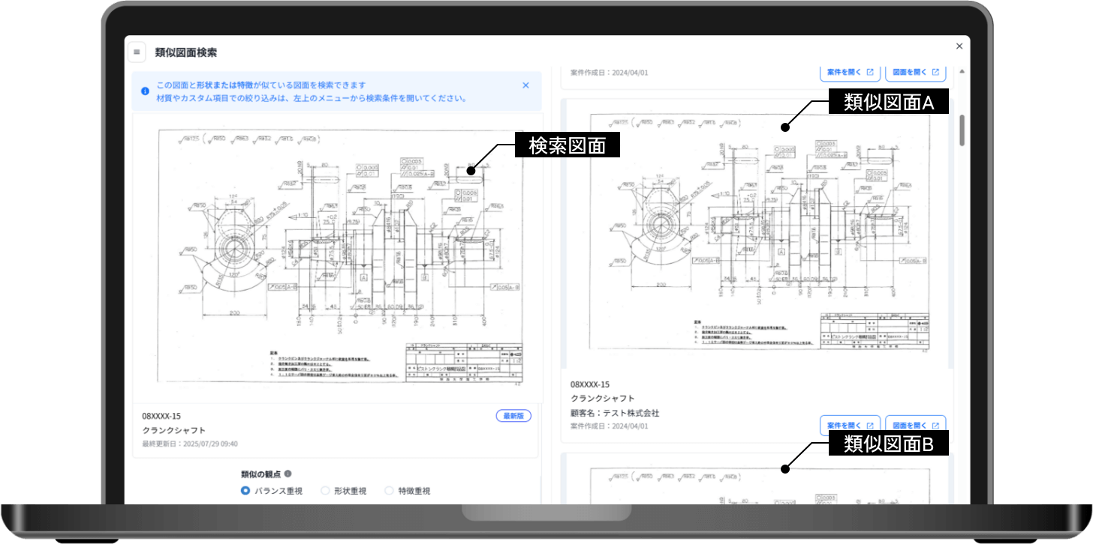This screenshot has height=544, width=1093.
Task: Click the help icon next to 類似の観点
Action: point(288,474)
